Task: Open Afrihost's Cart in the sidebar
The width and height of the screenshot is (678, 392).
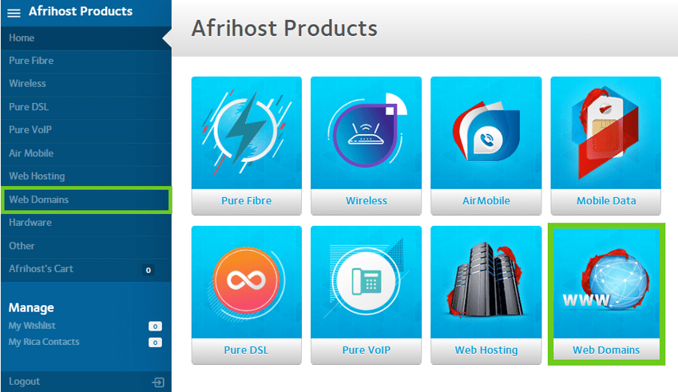Action: pyautogui.click(x=41, y=269)
